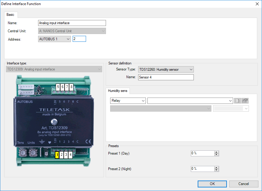This screenshot has width=262, height=191.
Task: Increase Preset 1 (Day) value
Action: [x=216, y=152]
